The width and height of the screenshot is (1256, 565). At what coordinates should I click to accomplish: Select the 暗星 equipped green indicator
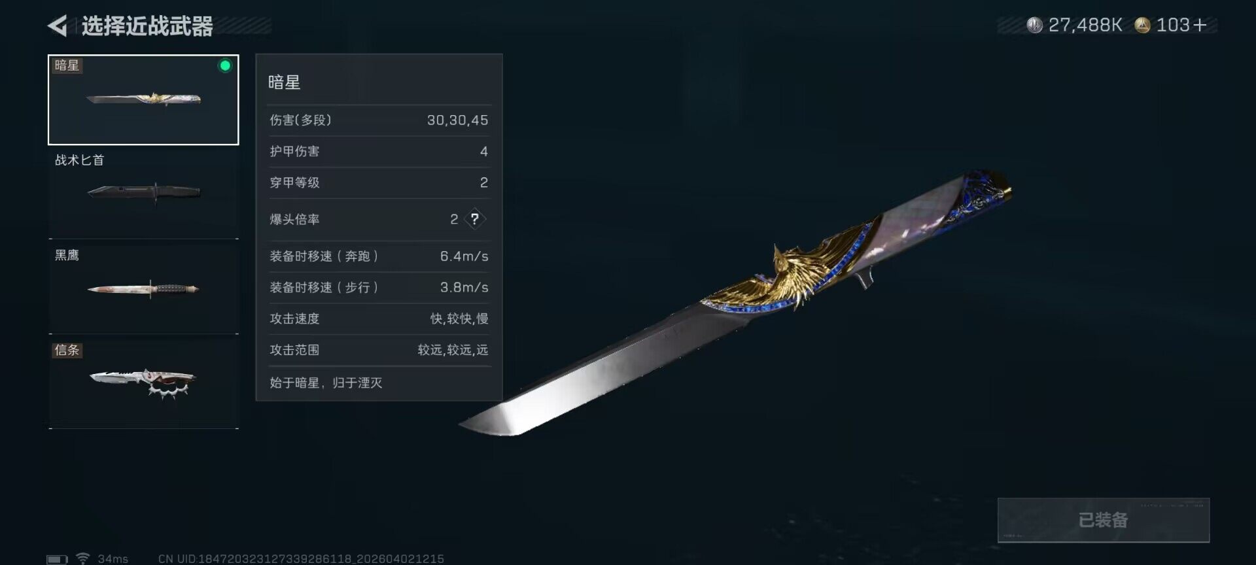pos(225,65)
